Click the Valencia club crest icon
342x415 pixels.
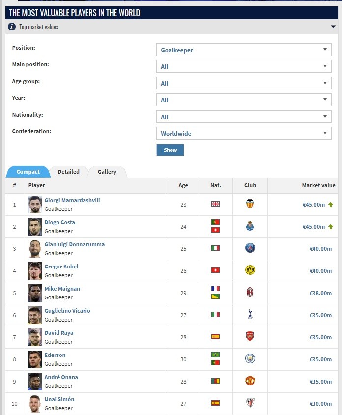(250, 204)
